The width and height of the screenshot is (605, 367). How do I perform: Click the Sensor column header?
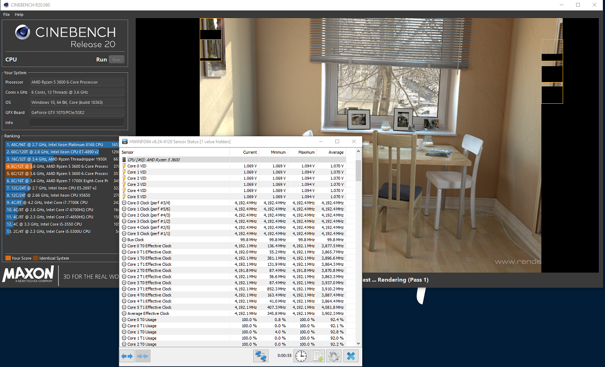[x=175, y=152]
